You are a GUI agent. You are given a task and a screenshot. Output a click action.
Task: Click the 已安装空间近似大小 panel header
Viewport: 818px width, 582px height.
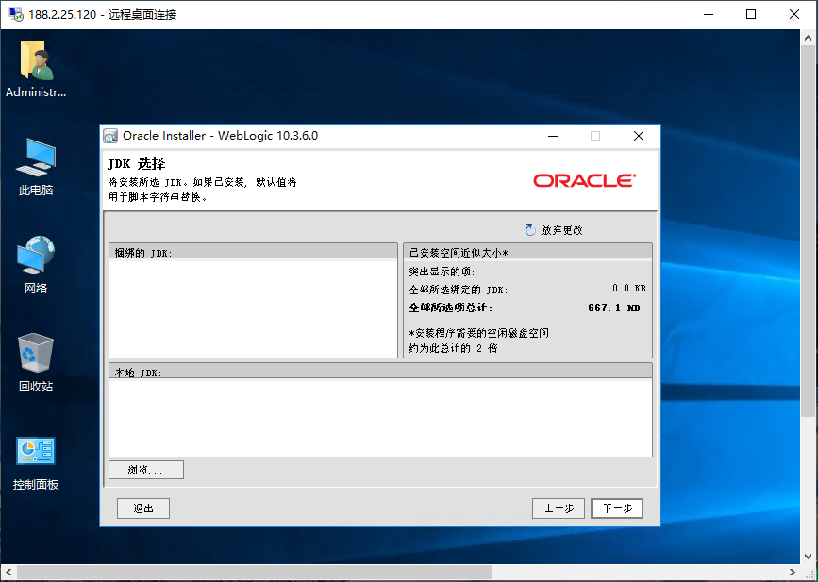pos(528,252)
